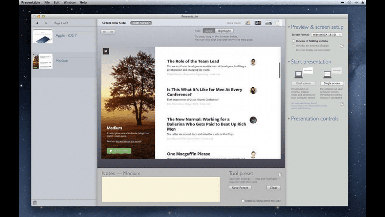The width and height of the screenshot is (385, 217).
Task: Click into the yellow Notes text area
Action: coord(161,190)
